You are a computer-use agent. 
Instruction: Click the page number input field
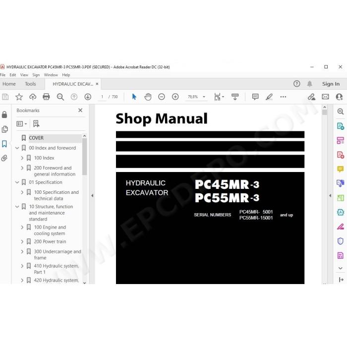tap(102, 97)
